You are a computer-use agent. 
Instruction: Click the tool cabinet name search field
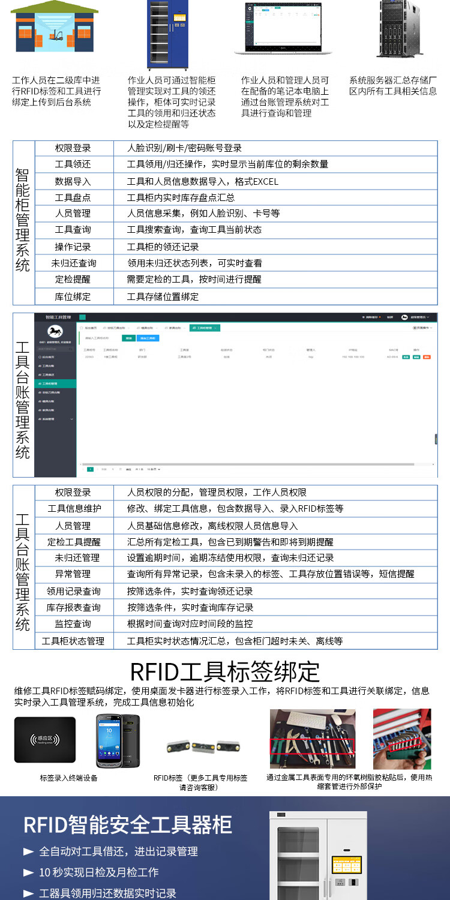coord(99,338)
